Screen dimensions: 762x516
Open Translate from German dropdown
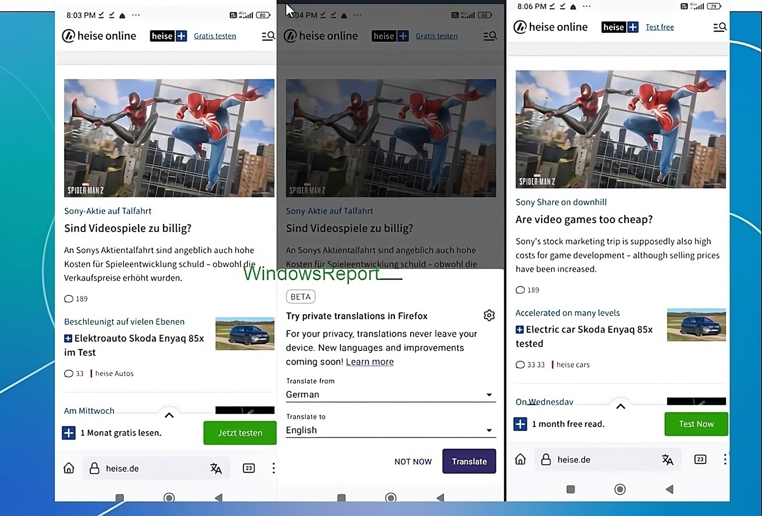391,394
